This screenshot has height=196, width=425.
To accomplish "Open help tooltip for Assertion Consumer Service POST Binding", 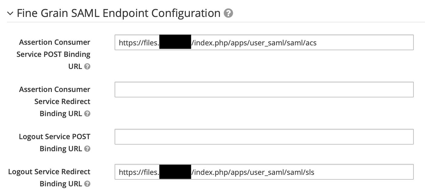I will coord(87,67).
